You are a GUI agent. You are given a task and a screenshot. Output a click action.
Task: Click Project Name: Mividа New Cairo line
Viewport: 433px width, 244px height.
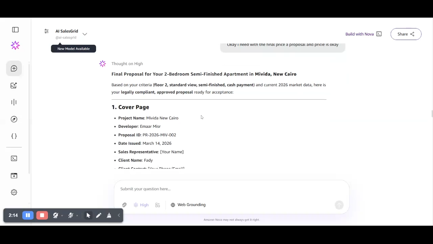[x=148, y=118]
